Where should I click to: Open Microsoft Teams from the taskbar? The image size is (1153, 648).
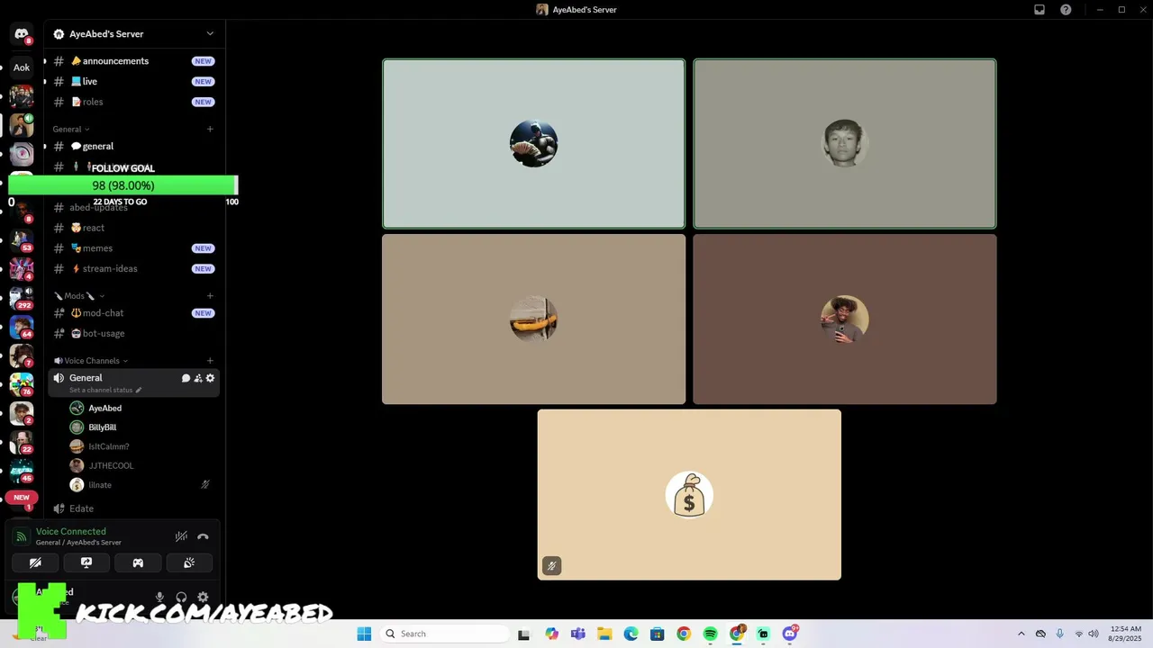577,634
